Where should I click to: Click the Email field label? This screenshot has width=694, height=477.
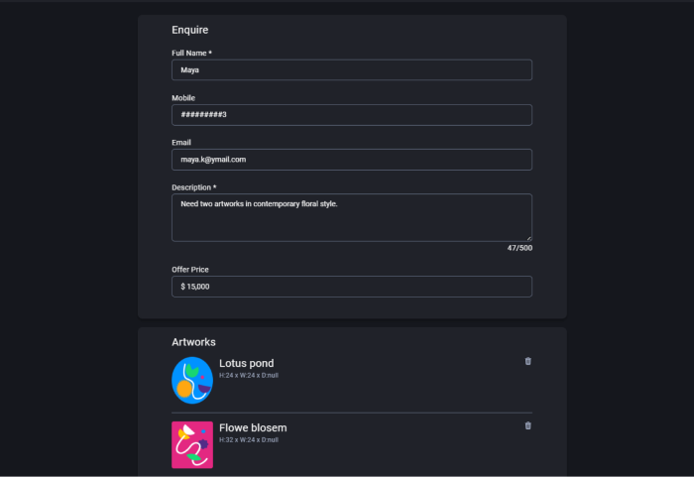pos(181,143)
